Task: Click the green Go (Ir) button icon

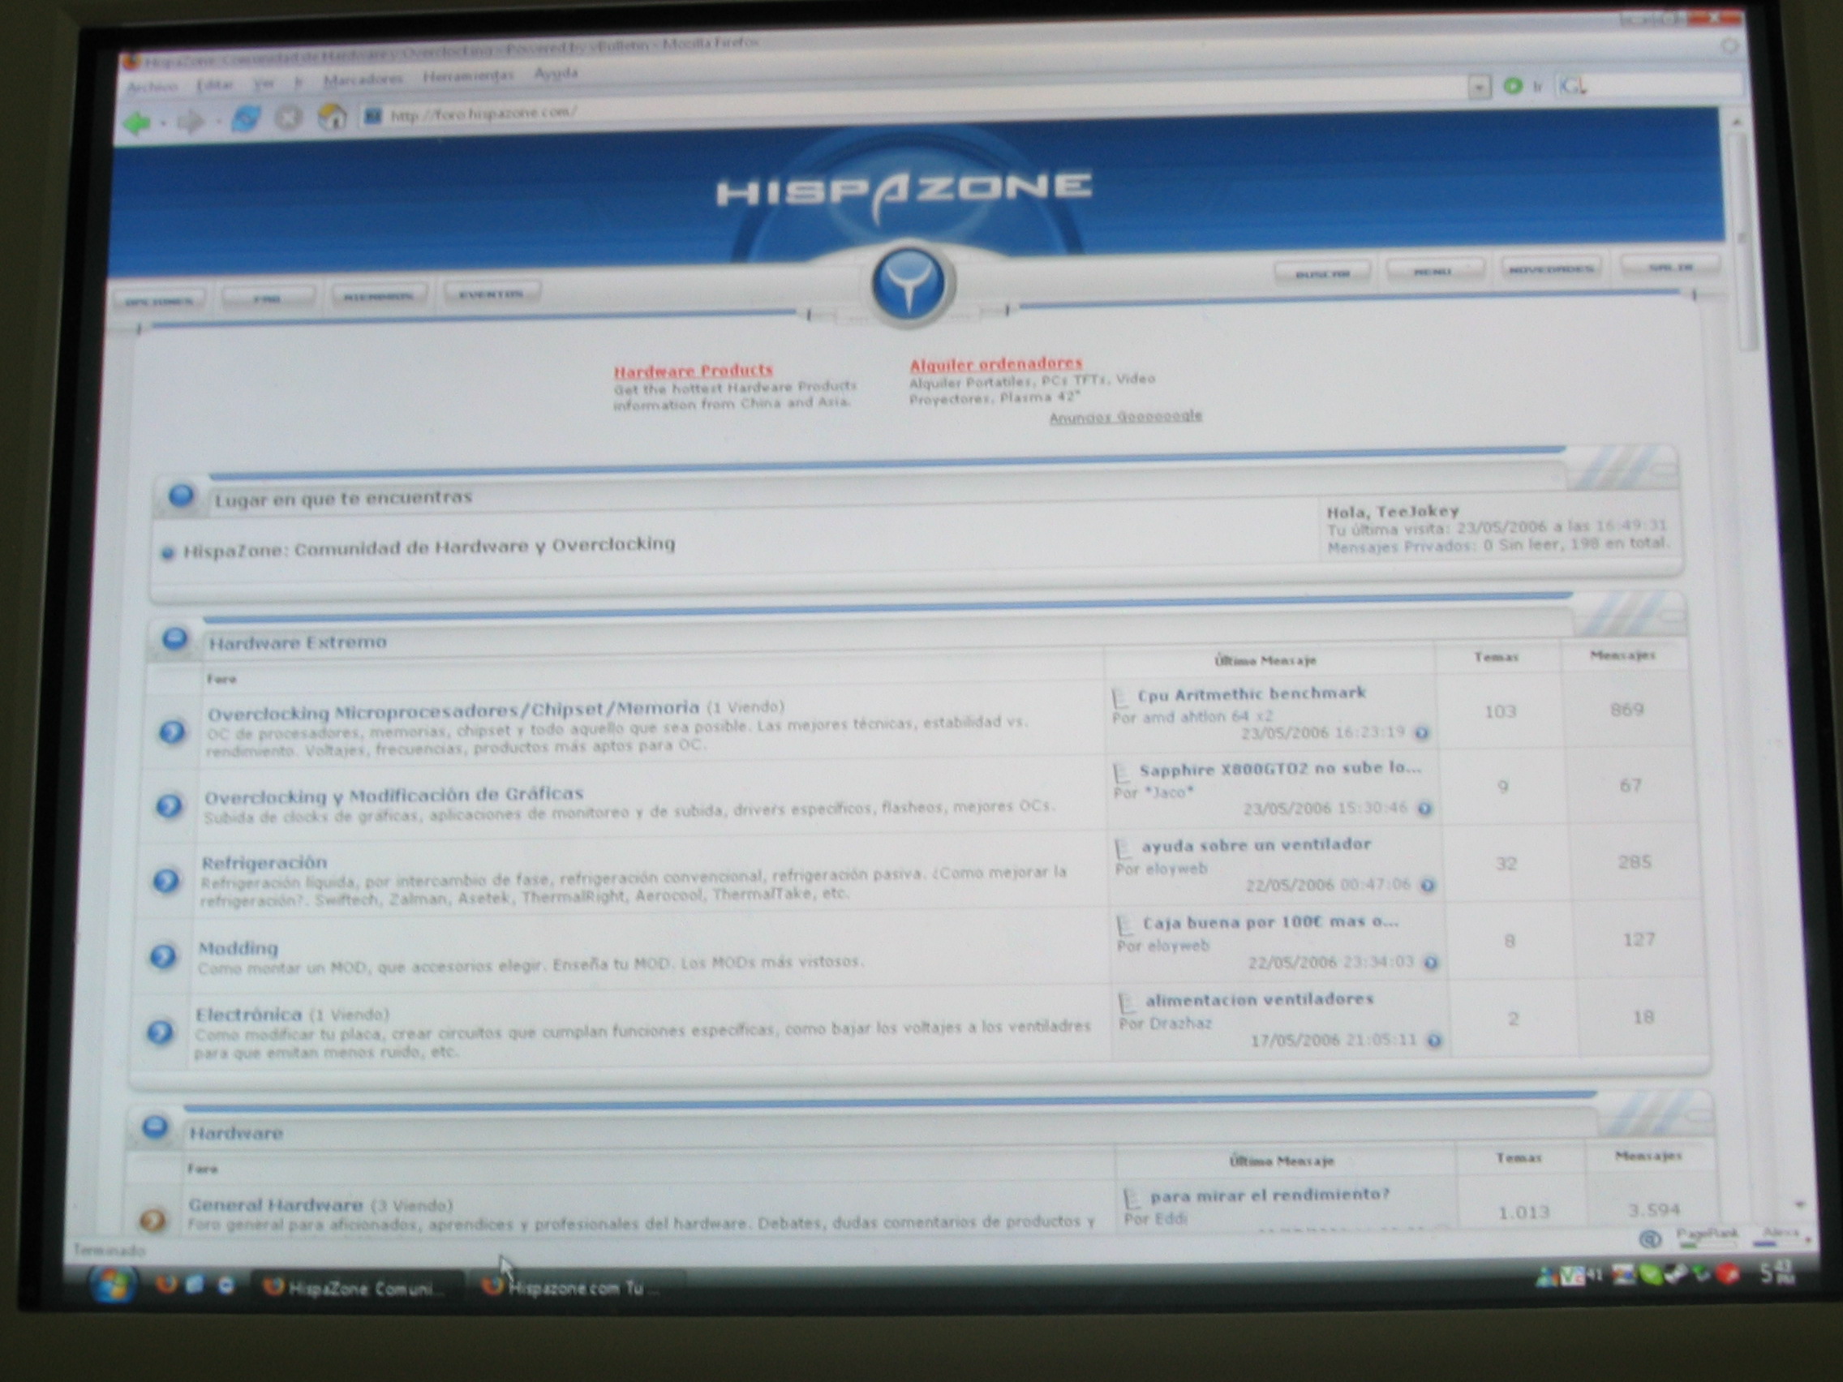Action: click(1513, 86)
